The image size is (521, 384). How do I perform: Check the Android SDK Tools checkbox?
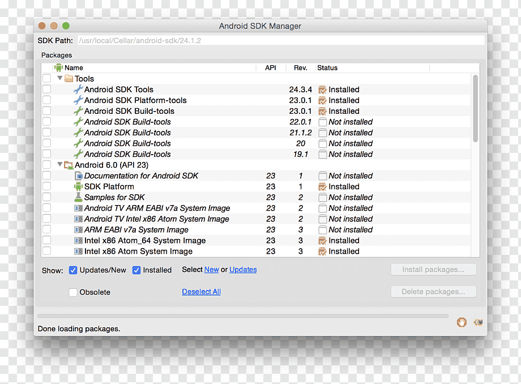coord(47,89)
